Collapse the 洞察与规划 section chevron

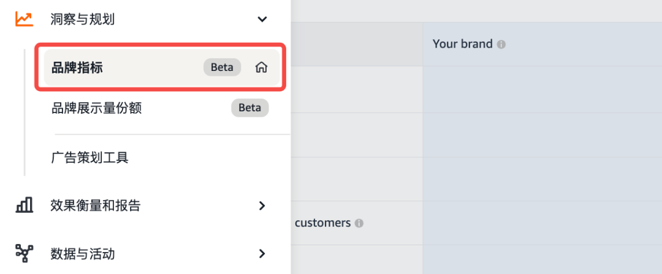pos(262,20)
